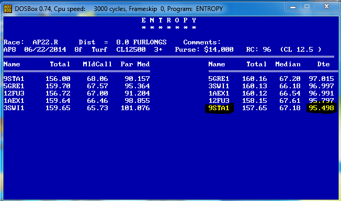
Task: Close the DOSBox window
Action: 326,7
